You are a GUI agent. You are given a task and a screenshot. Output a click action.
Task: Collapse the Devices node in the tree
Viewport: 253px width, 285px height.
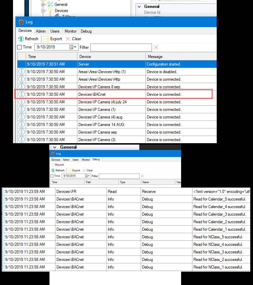43,11
